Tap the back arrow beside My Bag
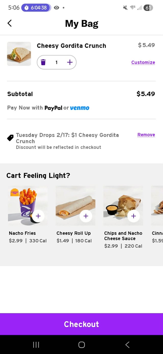The image size is (163, 354). pyautogui.click(x=10, y=23)
